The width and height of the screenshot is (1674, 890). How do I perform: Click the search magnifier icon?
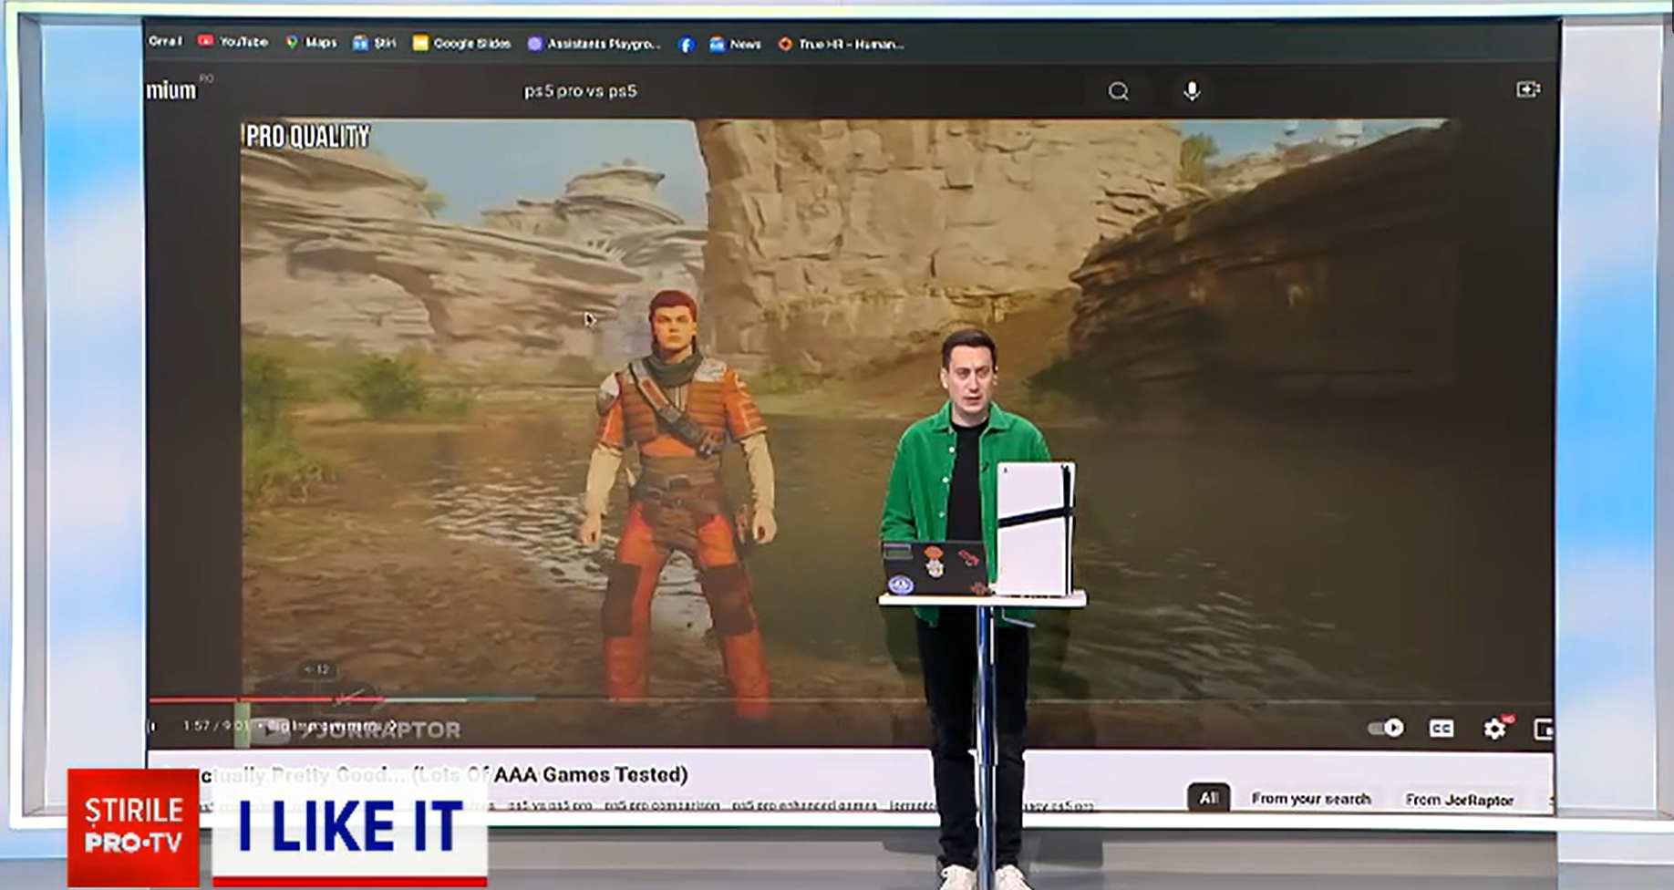click(x=1118, y=90)
